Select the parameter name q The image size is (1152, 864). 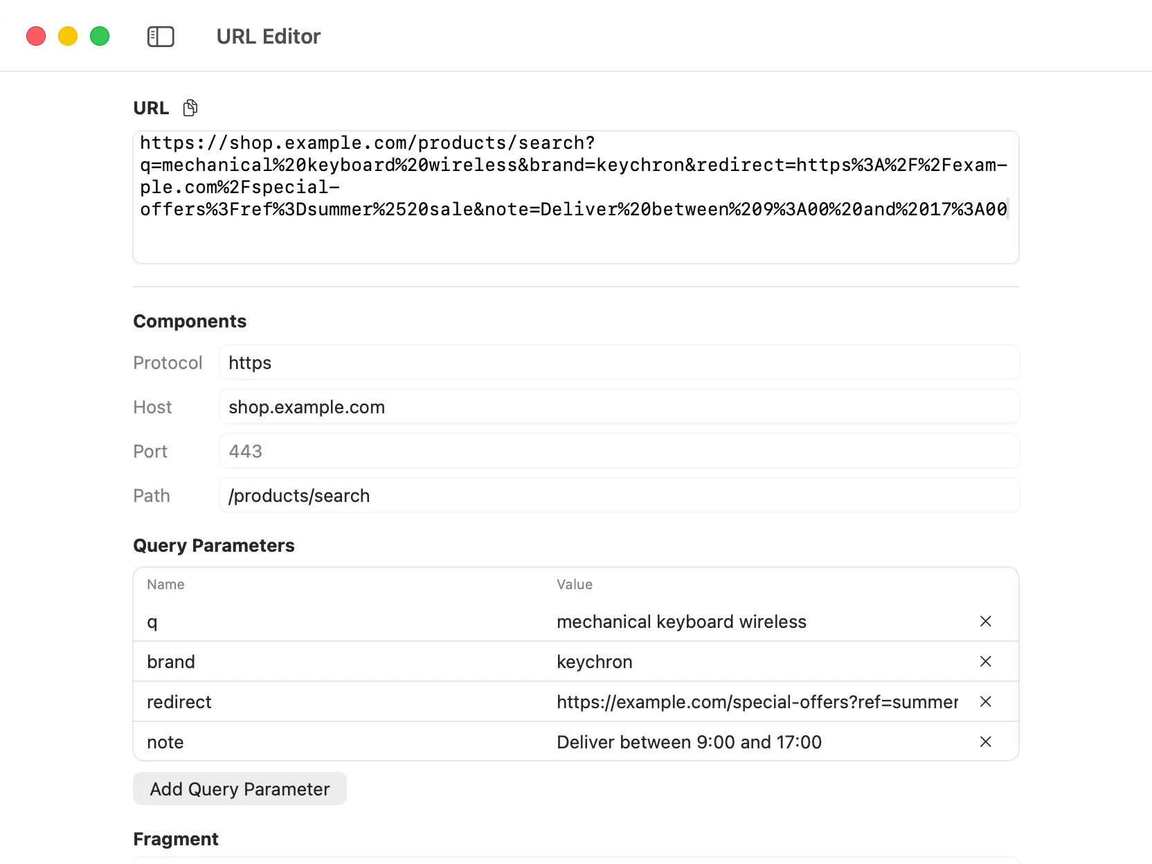pyautogui.click(x=152, y=622)
